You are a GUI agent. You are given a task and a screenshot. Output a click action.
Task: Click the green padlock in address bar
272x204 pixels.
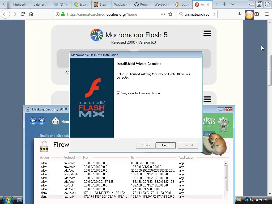(x=63, y=14)
